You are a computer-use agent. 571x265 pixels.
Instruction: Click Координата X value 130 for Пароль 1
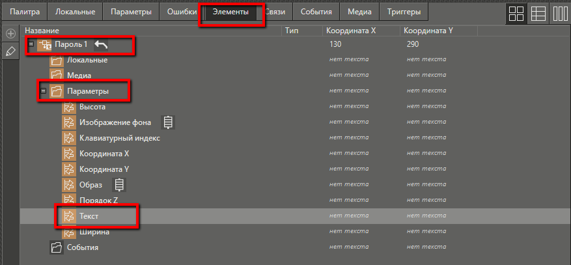coord(336,44)
